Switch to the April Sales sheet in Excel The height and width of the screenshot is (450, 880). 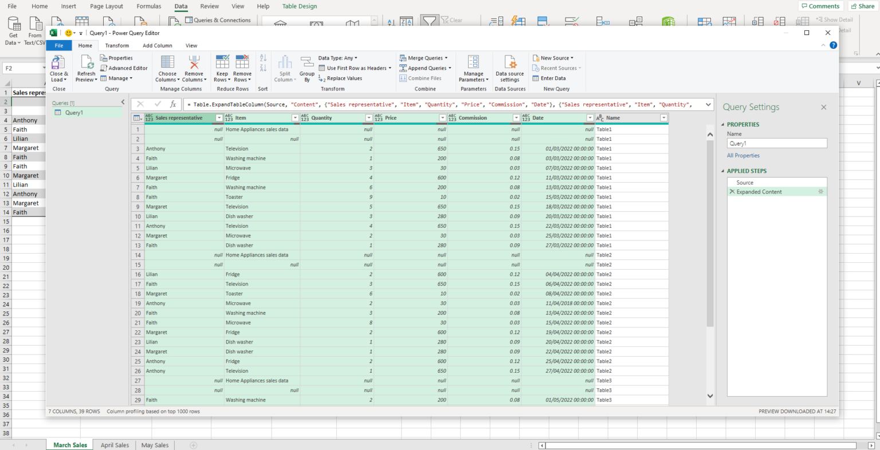click(x=115, y=445)
